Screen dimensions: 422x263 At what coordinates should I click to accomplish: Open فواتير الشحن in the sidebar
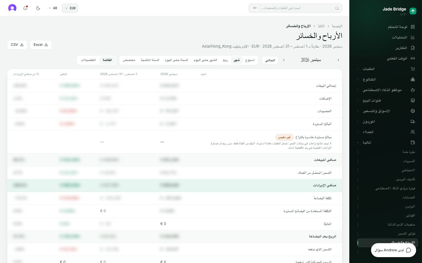(406, 233)
